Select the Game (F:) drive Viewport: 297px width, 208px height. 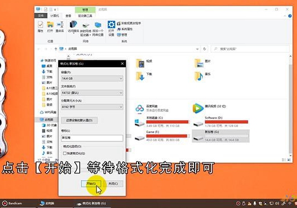[162, 136]
